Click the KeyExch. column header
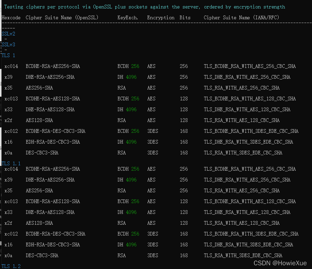The height and width of the screenshot is (269, 312). (x=127, y=18)
